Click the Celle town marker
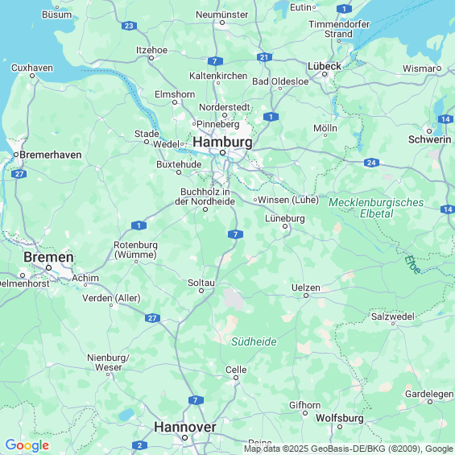Screen dimensions: 455x455 tap(236, 378)
